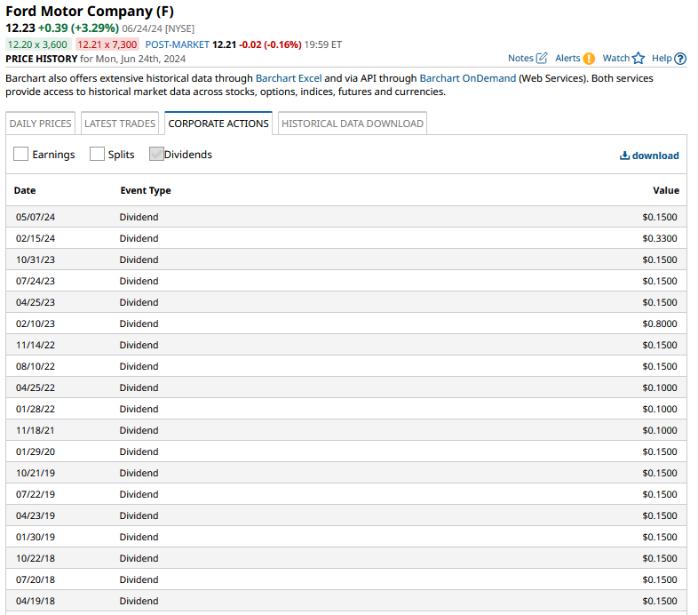This screenshot has height=615, width=698.
Task: Open the Latest Trades tab
Action: [120, 124]
